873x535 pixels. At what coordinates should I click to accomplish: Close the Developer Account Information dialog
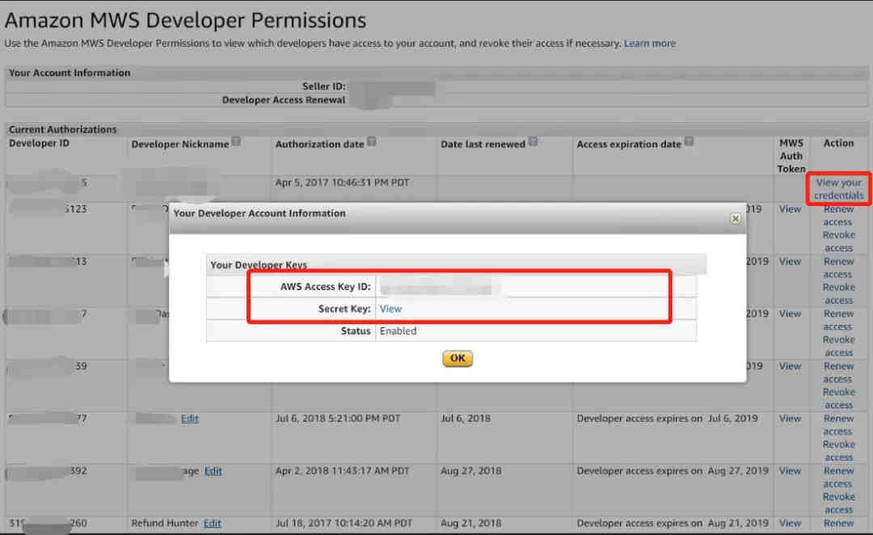tap(735, 218)
